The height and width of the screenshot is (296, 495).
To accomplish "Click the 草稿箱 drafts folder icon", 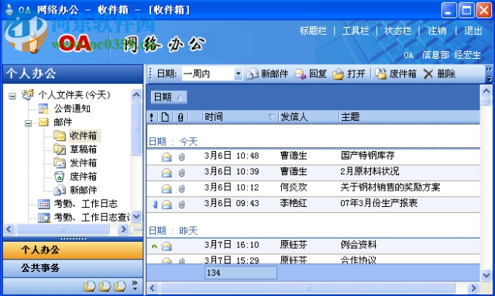I will (60, 149).
